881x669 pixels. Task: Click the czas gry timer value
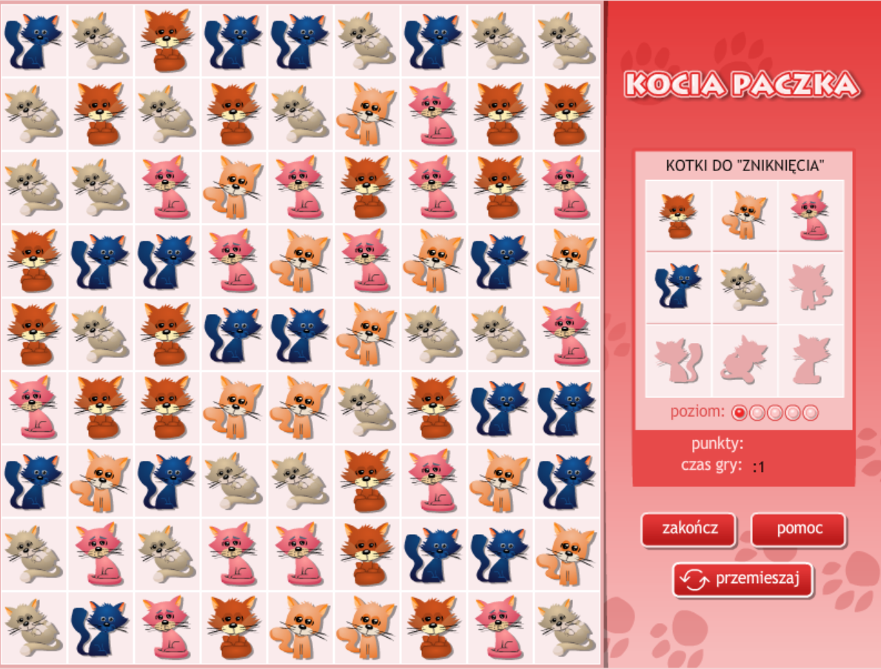(758, 467)
